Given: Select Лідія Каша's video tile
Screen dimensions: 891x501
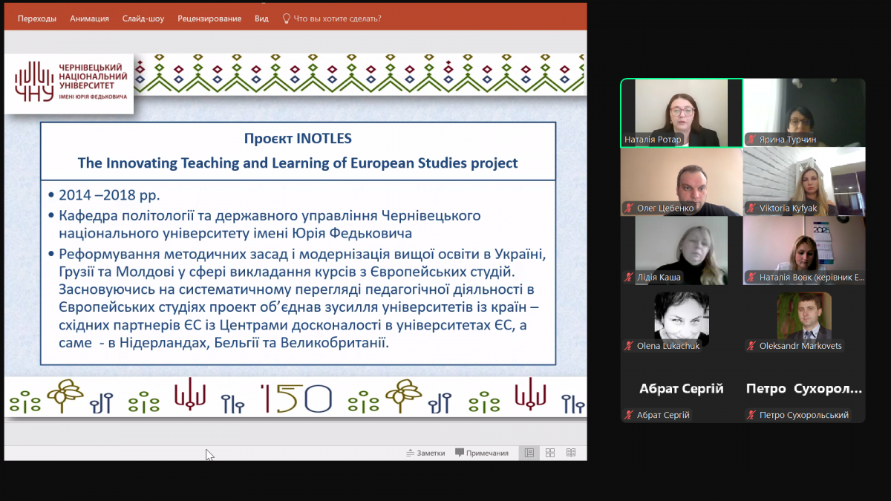Looking at the screenshot, I should coord(681,249).
